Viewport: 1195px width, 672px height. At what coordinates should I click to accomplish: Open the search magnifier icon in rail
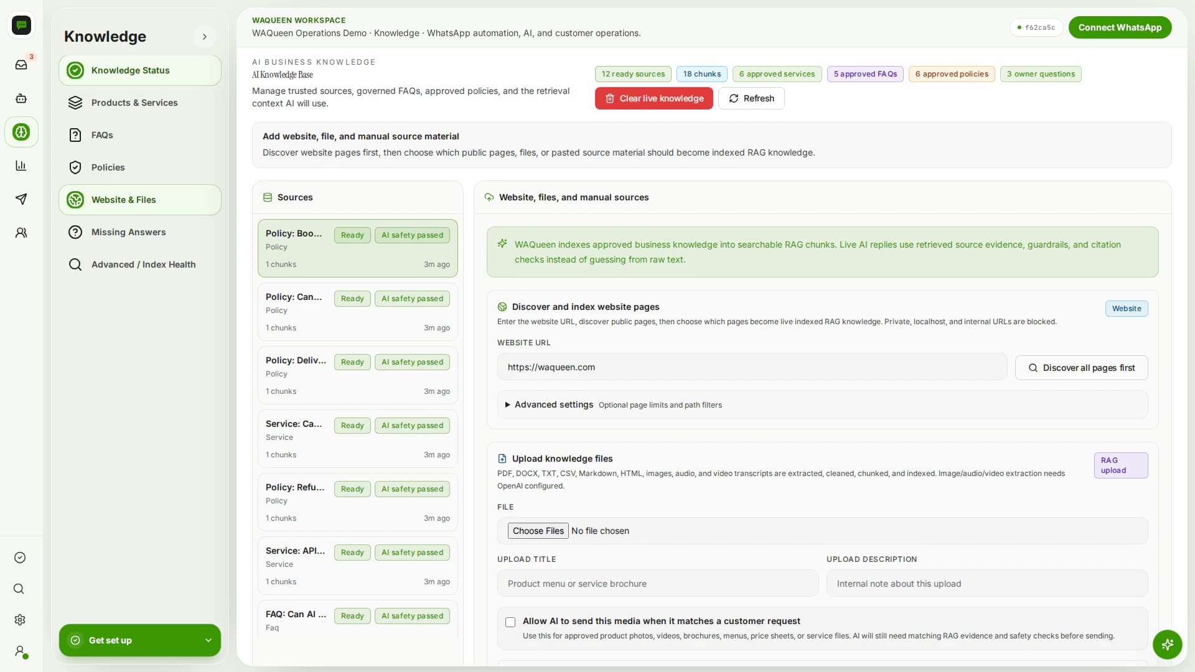pos(19,589)
